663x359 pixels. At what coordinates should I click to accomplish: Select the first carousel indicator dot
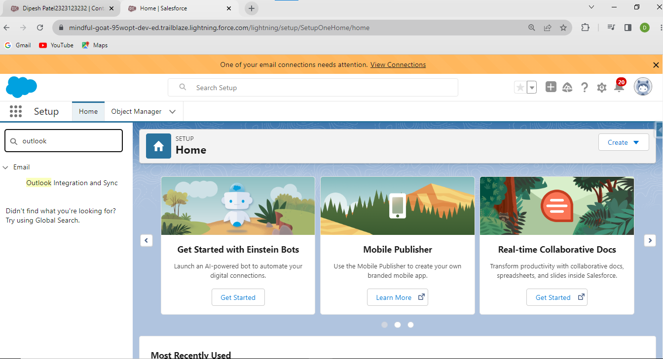384,325
